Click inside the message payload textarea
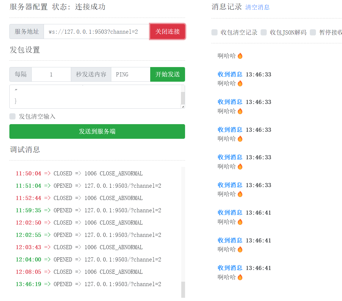342x301 pixels. point(95,97)
